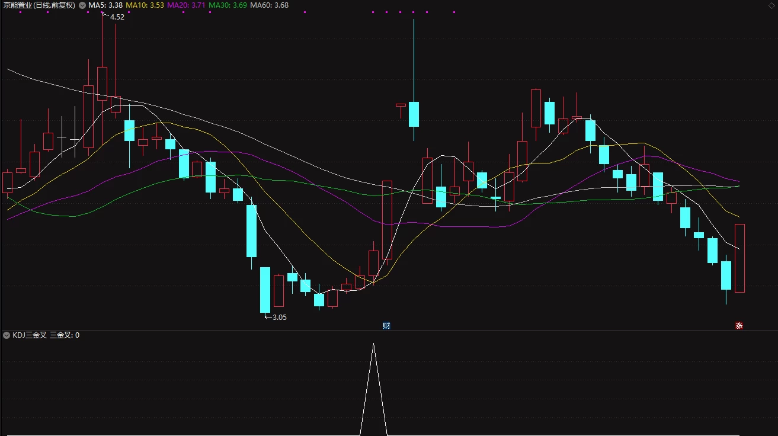The width and height of the screenshot is (778, 436).
Task: Open the red 涨 marker icon
Action: (739, 326)
